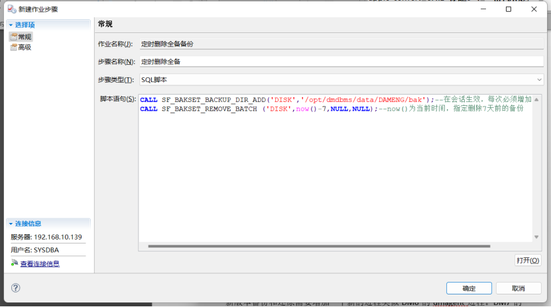Select the 高级 page icon in sidebar

click(13, 47)
